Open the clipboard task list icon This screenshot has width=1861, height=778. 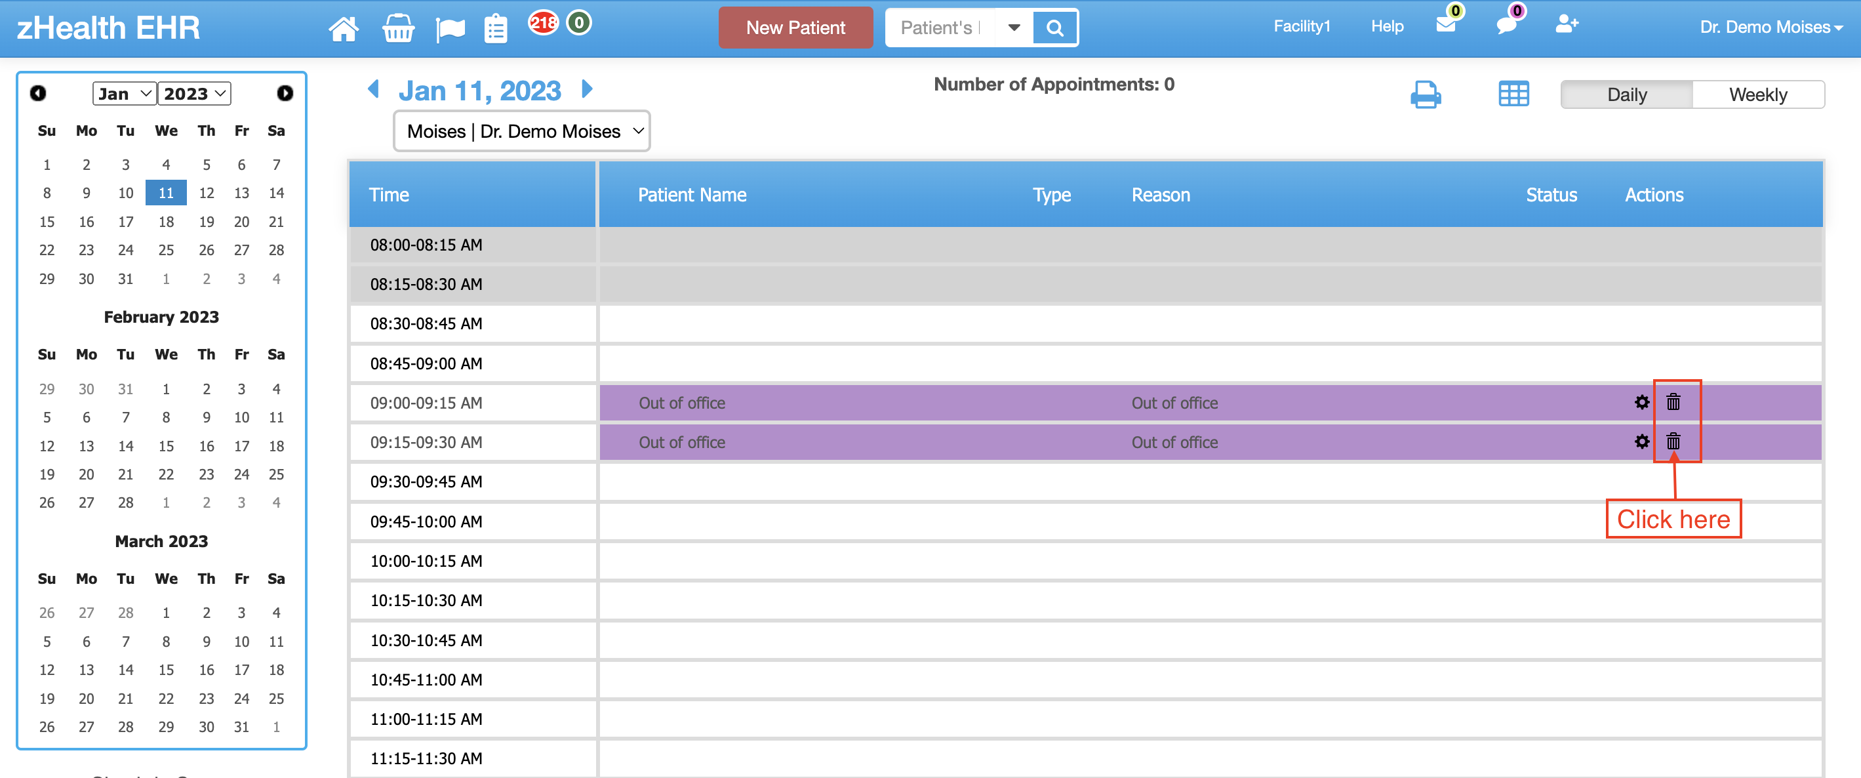pyautogui.click(x=496, y=28)
